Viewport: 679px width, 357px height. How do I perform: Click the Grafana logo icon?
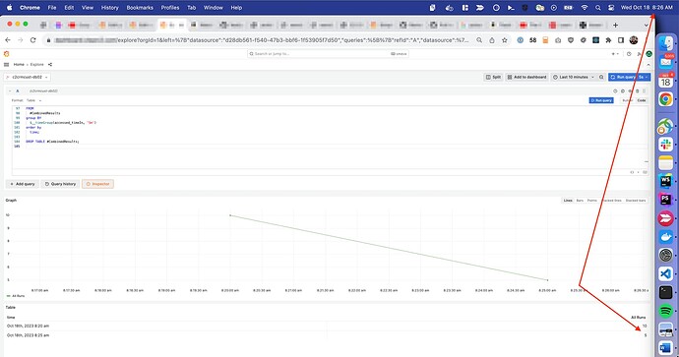coord(6,54)
